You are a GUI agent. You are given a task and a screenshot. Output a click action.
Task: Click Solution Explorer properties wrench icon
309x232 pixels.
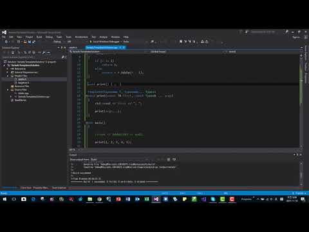tap(44, 52)
